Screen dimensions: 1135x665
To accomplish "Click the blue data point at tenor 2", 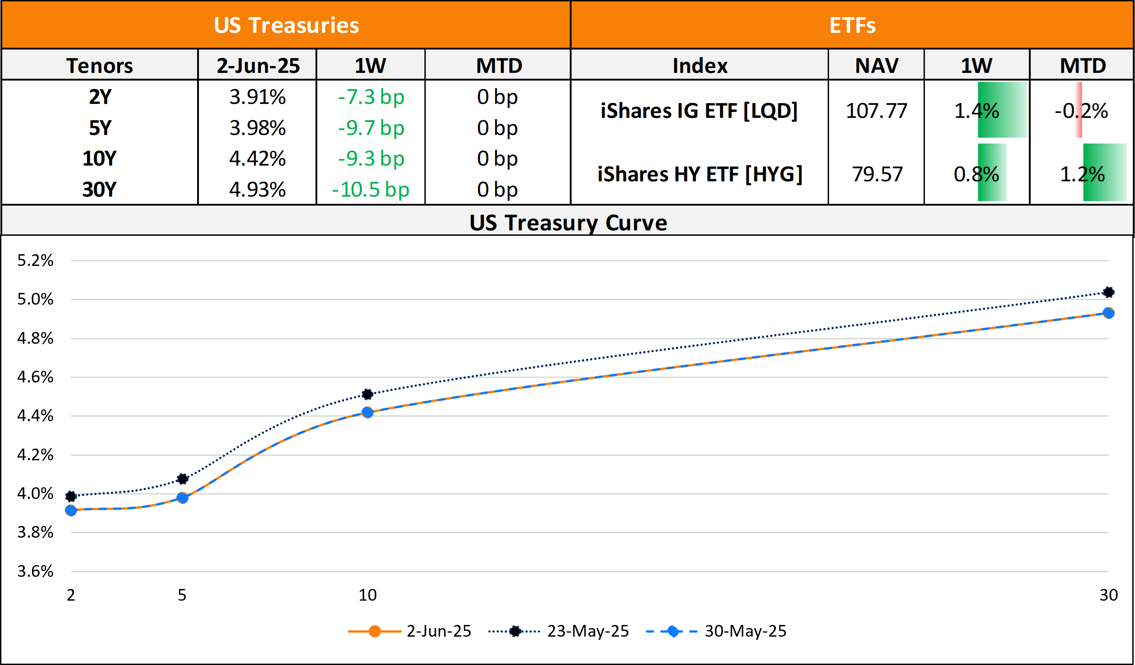I will pos(71,510).
